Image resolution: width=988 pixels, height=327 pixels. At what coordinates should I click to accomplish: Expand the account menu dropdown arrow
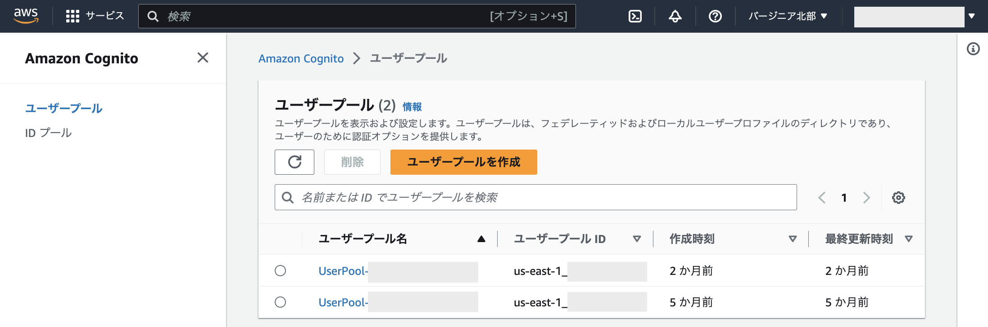click(971, 16)
